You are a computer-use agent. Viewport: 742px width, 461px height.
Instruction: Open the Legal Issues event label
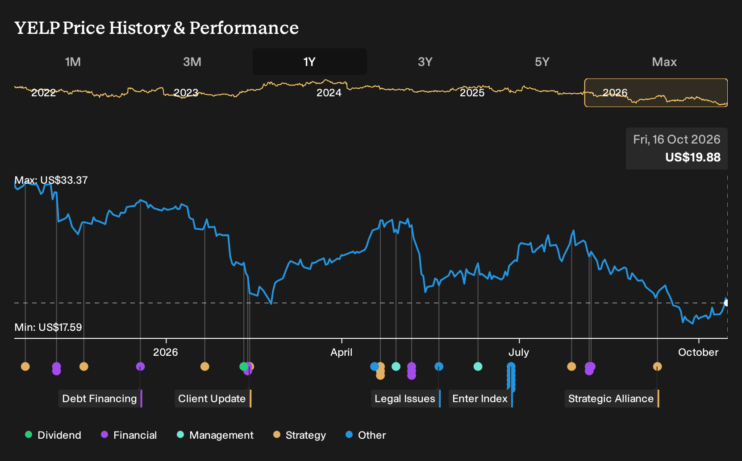(x=405, y=399)
